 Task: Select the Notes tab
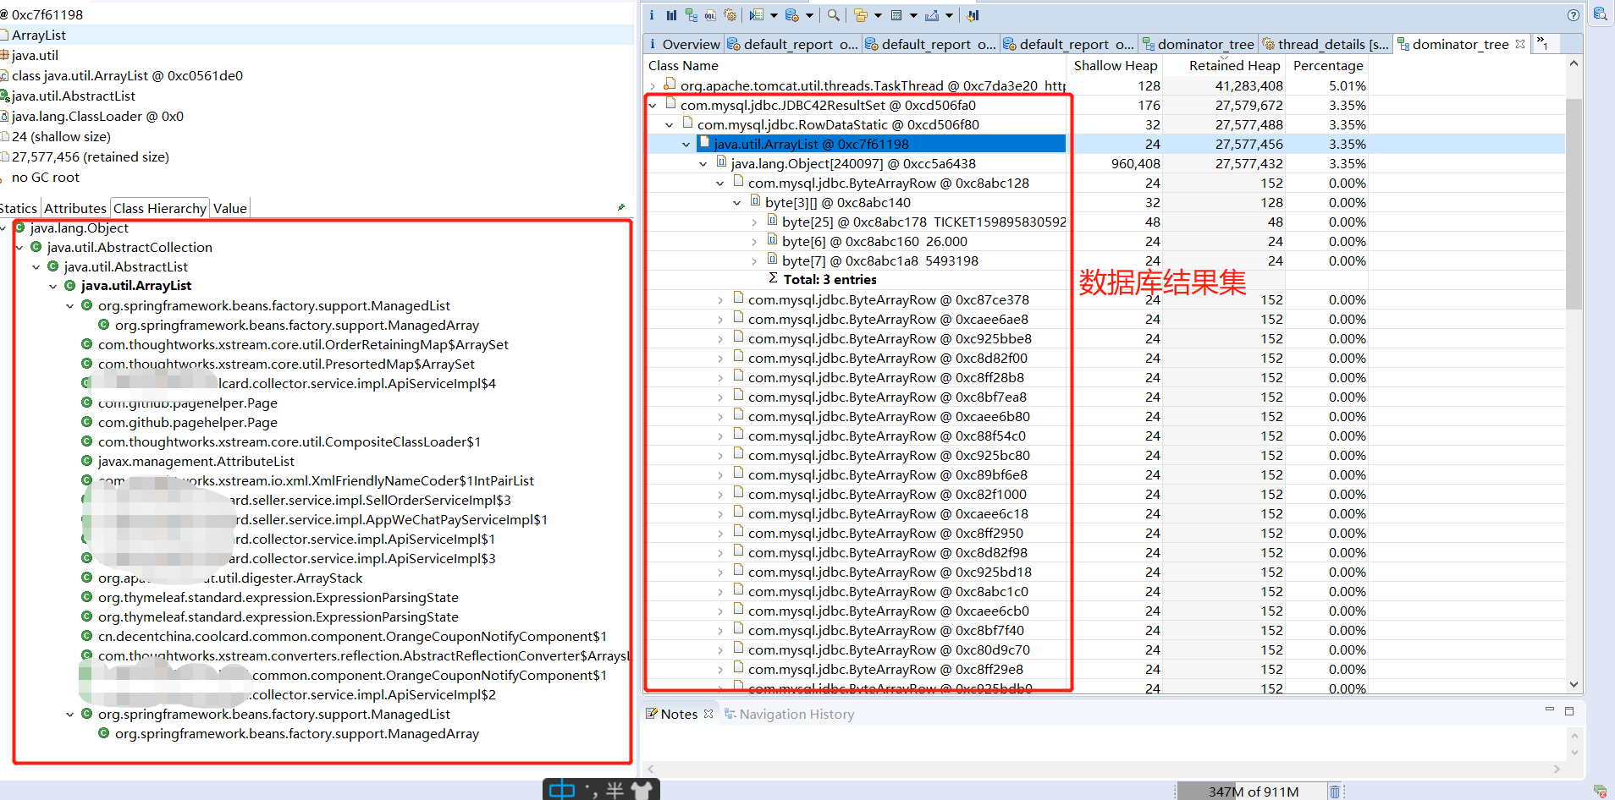click(x=679, y=714)
